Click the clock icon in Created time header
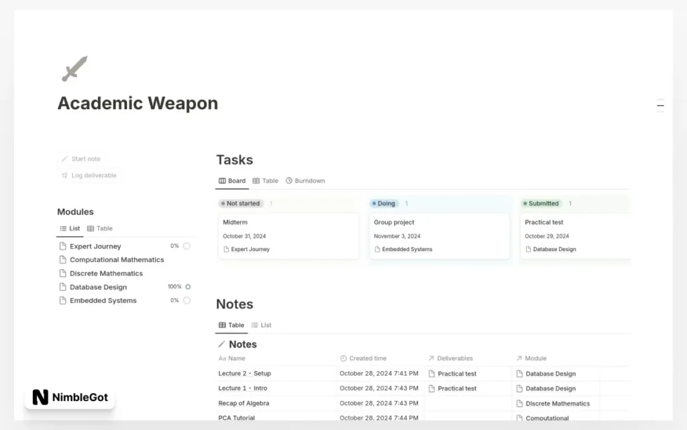Screen dimensions: 687x430 tap(343, 358)
